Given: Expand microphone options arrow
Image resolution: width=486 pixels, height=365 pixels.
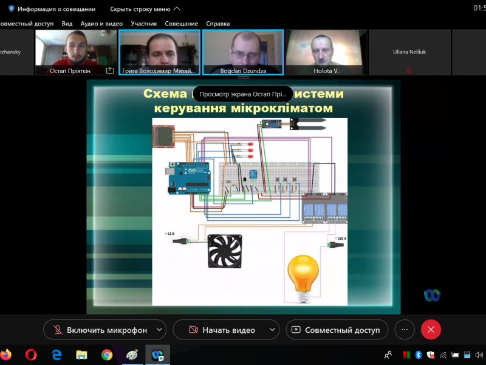Looking at the screenshot, I should pyautogui.click(x=159, y=330).
